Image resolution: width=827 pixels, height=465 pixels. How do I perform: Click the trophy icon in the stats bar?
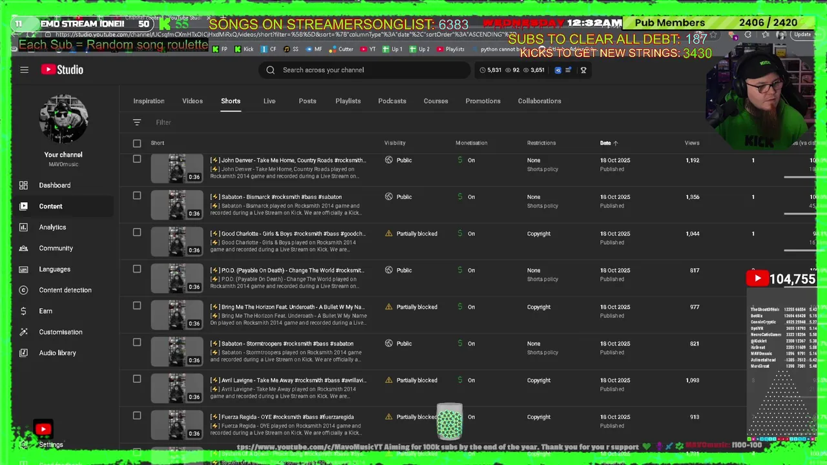click(583, 70)
